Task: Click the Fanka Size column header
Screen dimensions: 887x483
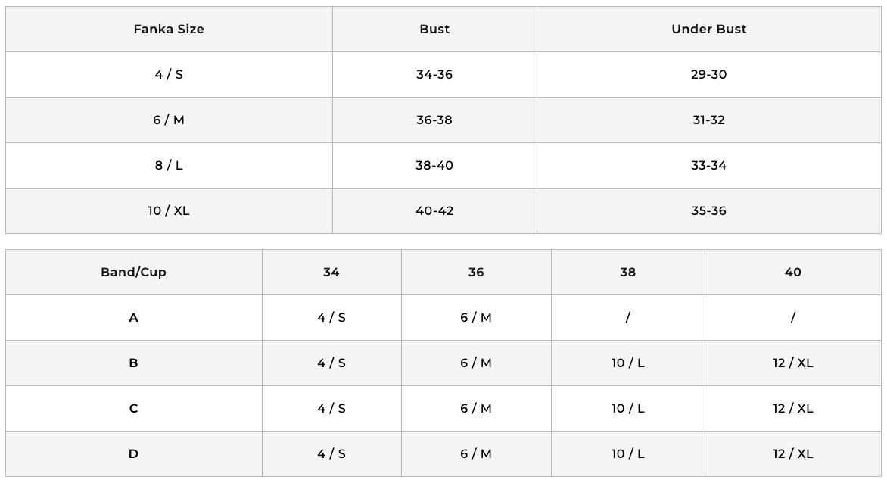Action: [169, 30]
